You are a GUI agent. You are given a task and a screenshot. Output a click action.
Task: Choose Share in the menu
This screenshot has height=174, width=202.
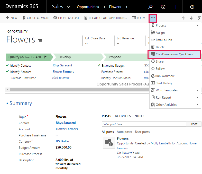pyautogui.click(x=175, y=62)
